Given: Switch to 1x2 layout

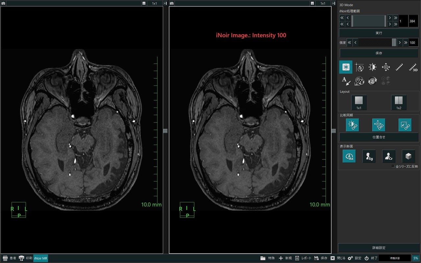Looking at the screenshot, I should 399,103.
